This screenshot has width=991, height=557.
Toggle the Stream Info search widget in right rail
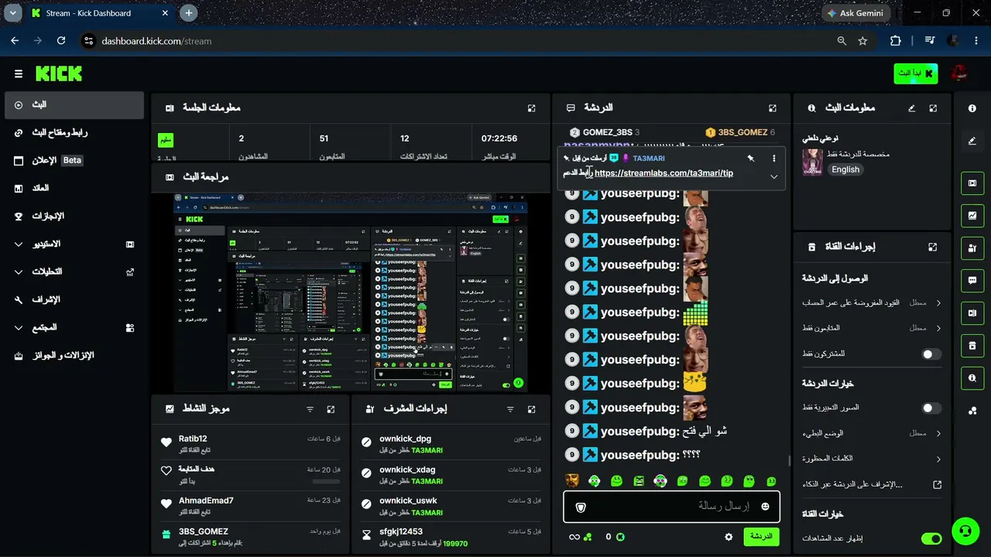pos(972,378)
